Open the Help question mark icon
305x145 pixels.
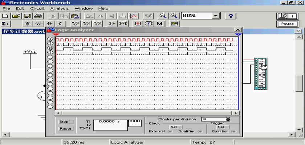231,16
